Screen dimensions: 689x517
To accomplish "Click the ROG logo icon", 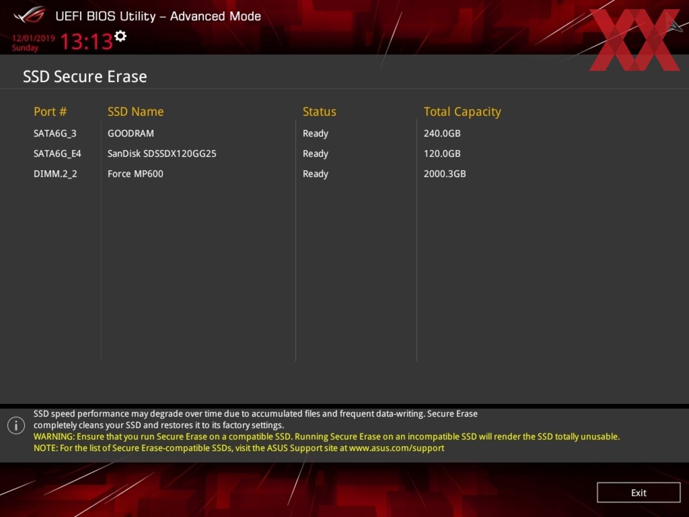I will pyautogui.click(x=29, y=15).
